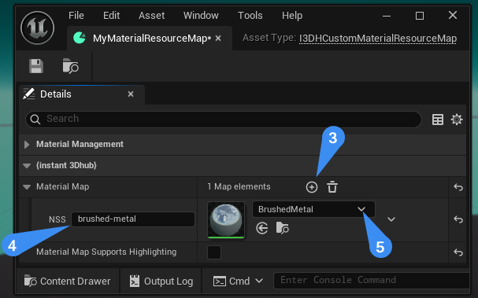The height and width of the screenshot is (298, 478).
Task: Open the Window menu
Action: 201,15
